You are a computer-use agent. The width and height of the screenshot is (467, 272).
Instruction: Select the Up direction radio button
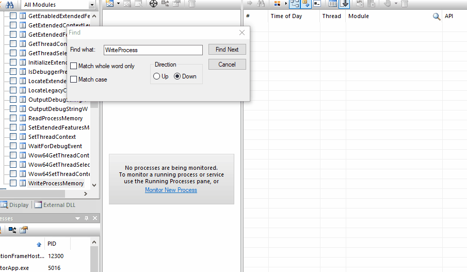point(157,76)
